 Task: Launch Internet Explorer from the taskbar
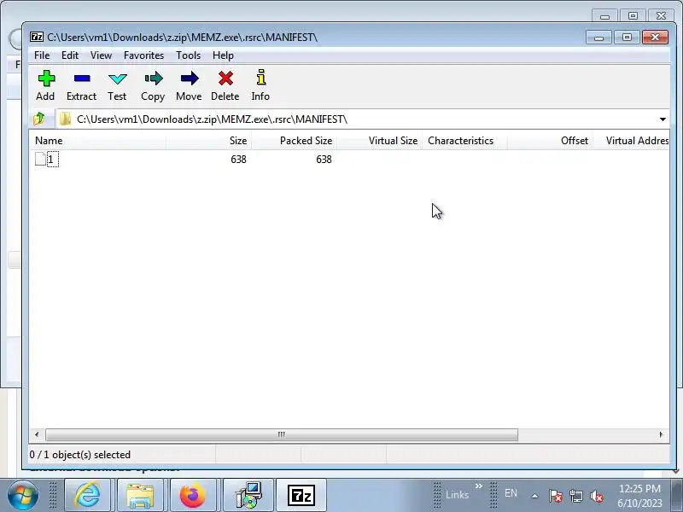[x=88, y=495]
